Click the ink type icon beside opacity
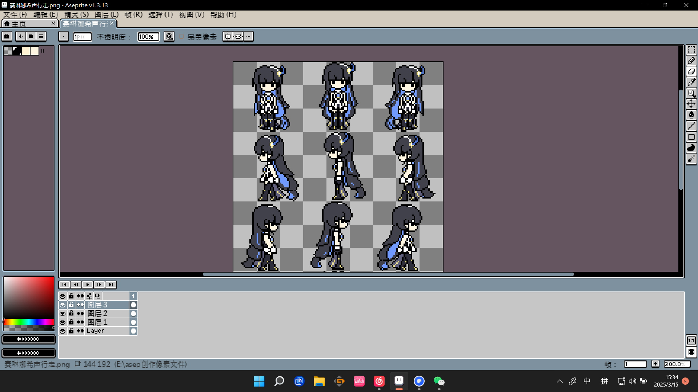The height and width of the screenshot is (392, 698). [x=169, y=36]
